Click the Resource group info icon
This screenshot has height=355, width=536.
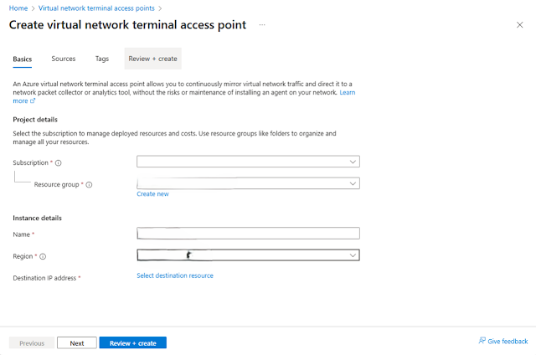point(89,184)
